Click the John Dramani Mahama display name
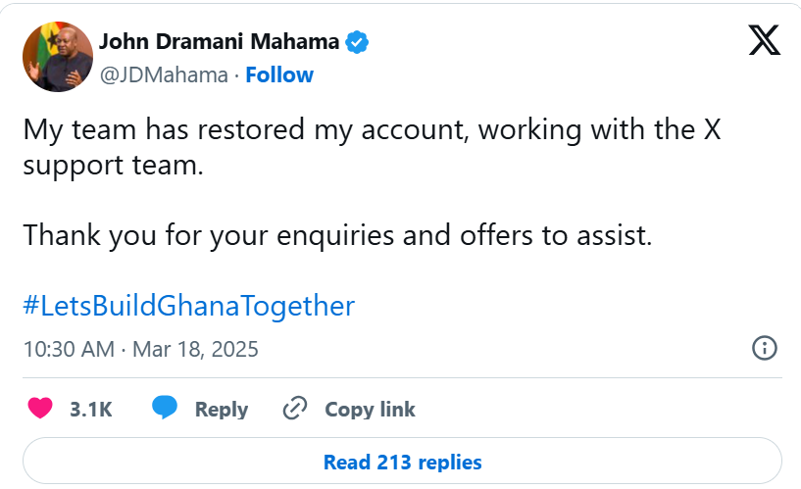The image size is (801, 489). pos(220,42)
